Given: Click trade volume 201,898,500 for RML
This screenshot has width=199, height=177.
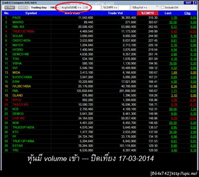Looking at the screenshot, I should [128, 91].
